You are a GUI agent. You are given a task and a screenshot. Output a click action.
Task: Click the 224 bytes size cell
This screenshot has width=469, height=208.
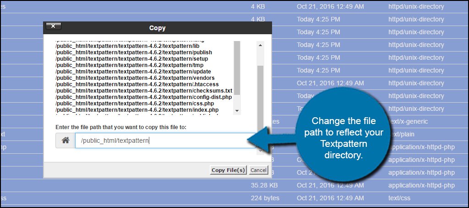point(265,198)
